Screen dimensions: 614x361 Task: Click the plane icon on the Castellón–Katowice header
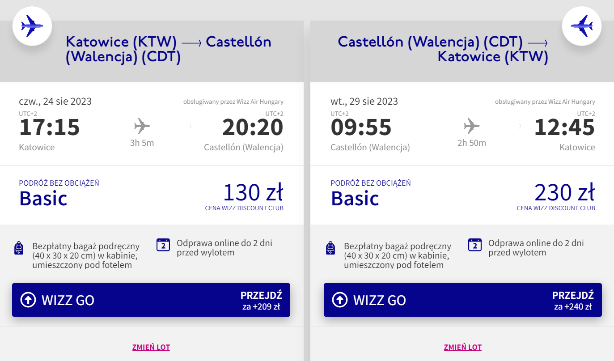pos(581,25)
